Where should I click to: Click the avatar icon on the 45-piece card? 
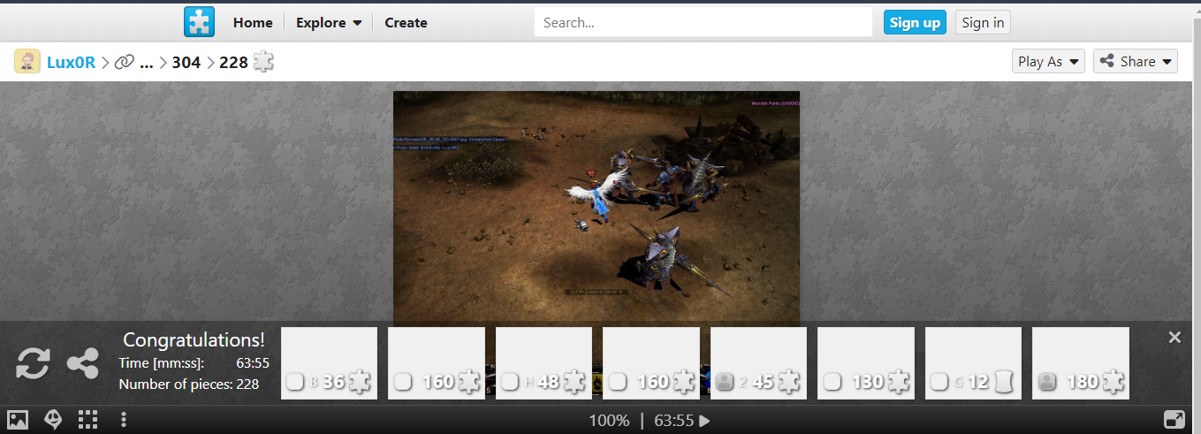[x=723, y=382]
